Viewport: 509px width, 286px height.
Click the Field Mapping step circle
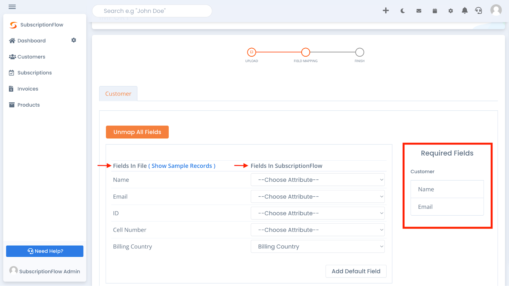click(x=305, y=52)
